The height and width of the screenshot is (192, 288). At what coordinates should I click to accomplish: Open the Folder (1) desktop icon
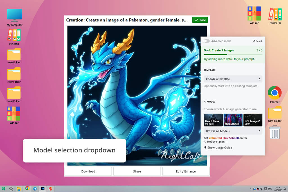coord(275,16)
